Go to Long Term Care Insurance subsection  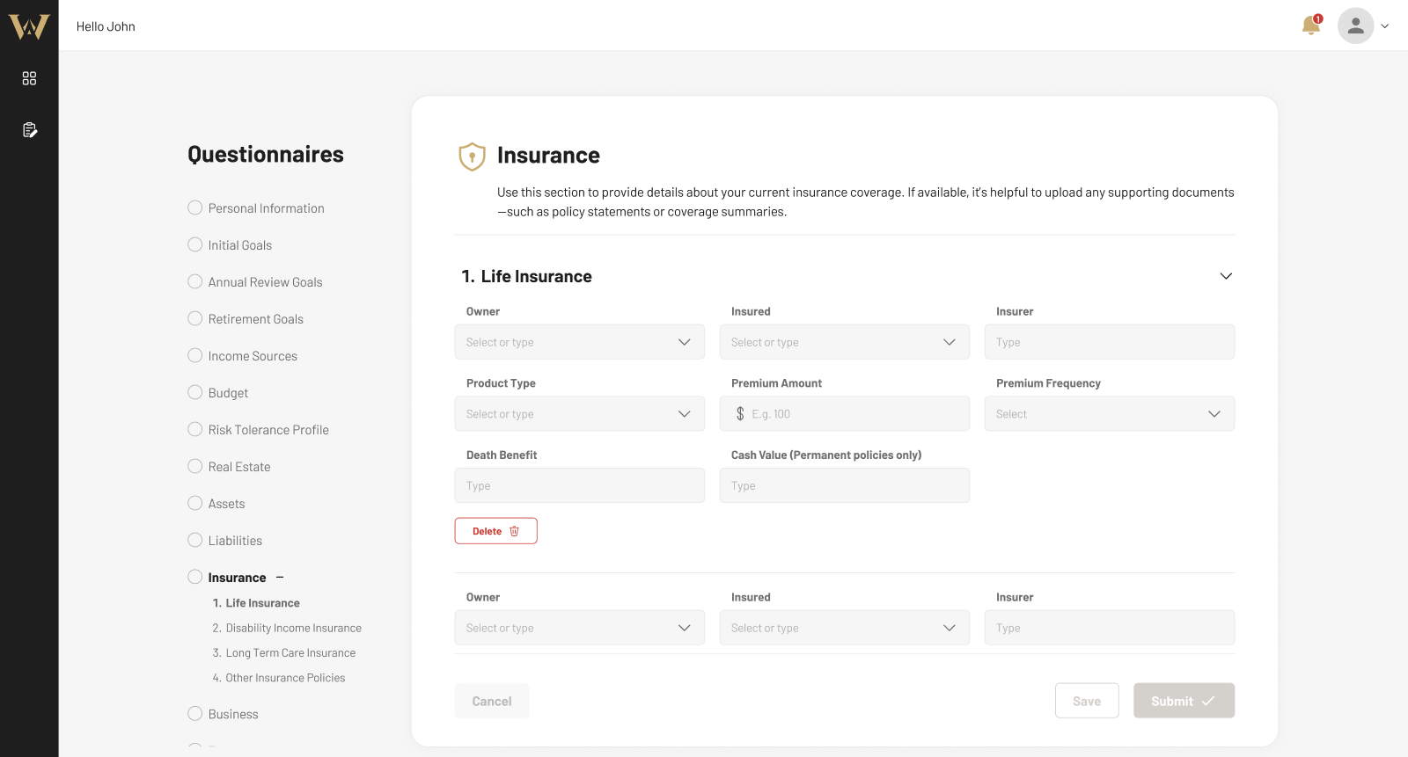pyautogui.click(x=284, y=653)
